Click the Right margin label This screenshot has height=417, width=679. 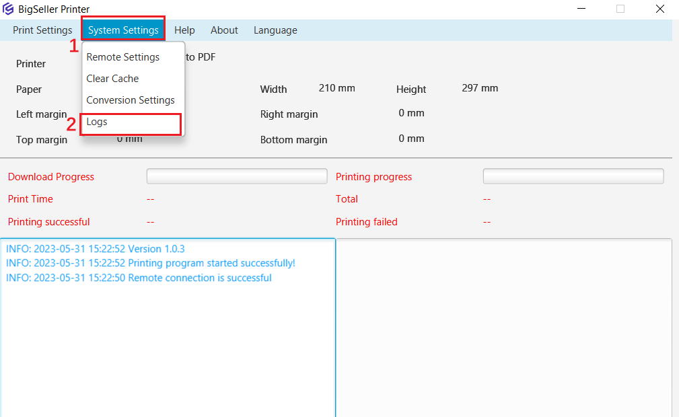pyautogui.click(x=289, y=114)
